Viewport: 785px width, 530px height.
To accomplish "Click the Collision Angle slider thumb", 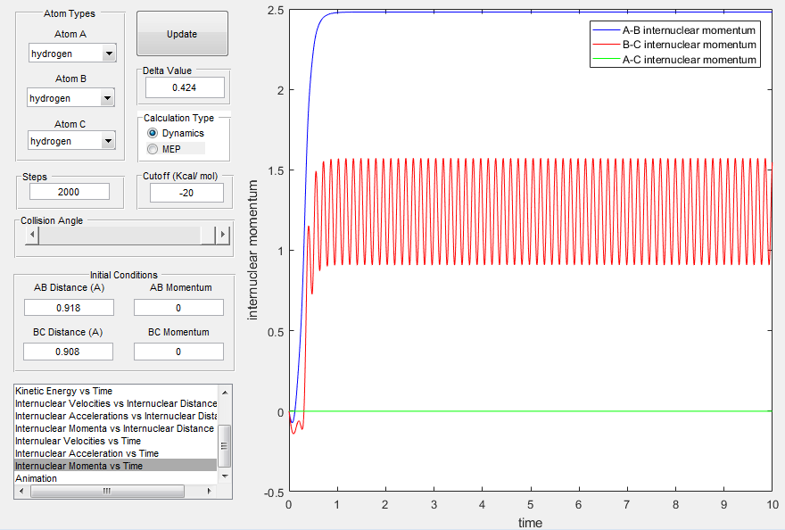I will click(209, 235).
